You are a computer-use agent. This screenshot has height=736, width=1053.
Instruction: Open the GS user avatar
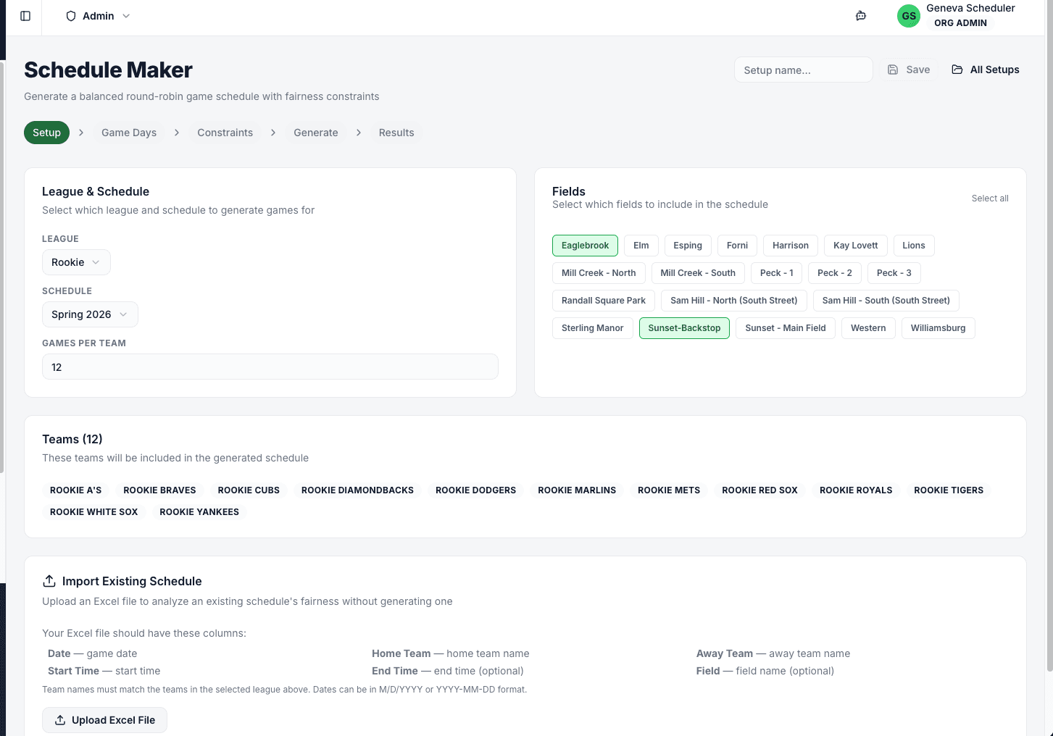[x=909, y=16]
